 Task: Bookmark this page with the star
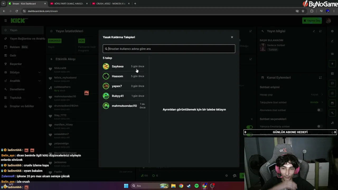coord(303,11)
